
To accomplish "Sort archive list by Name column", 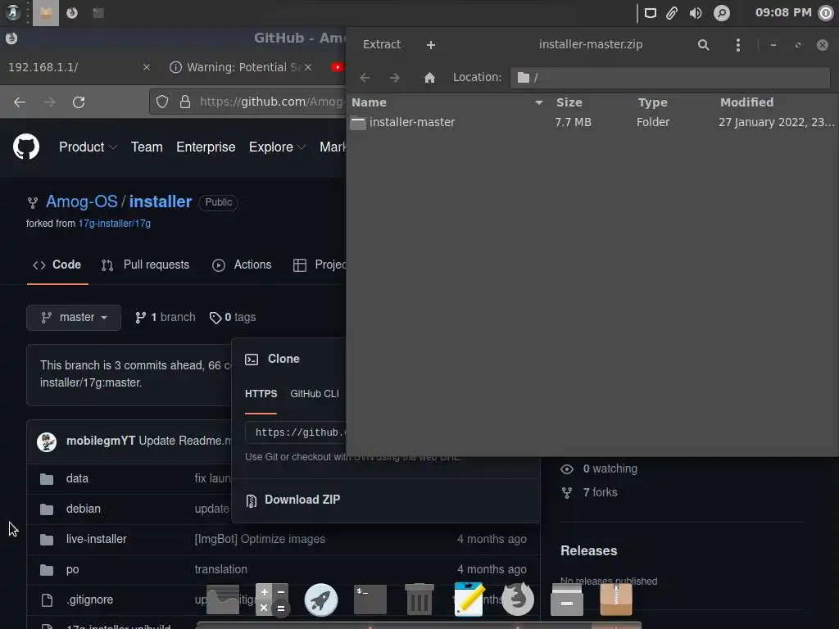I will pos(447,102).
